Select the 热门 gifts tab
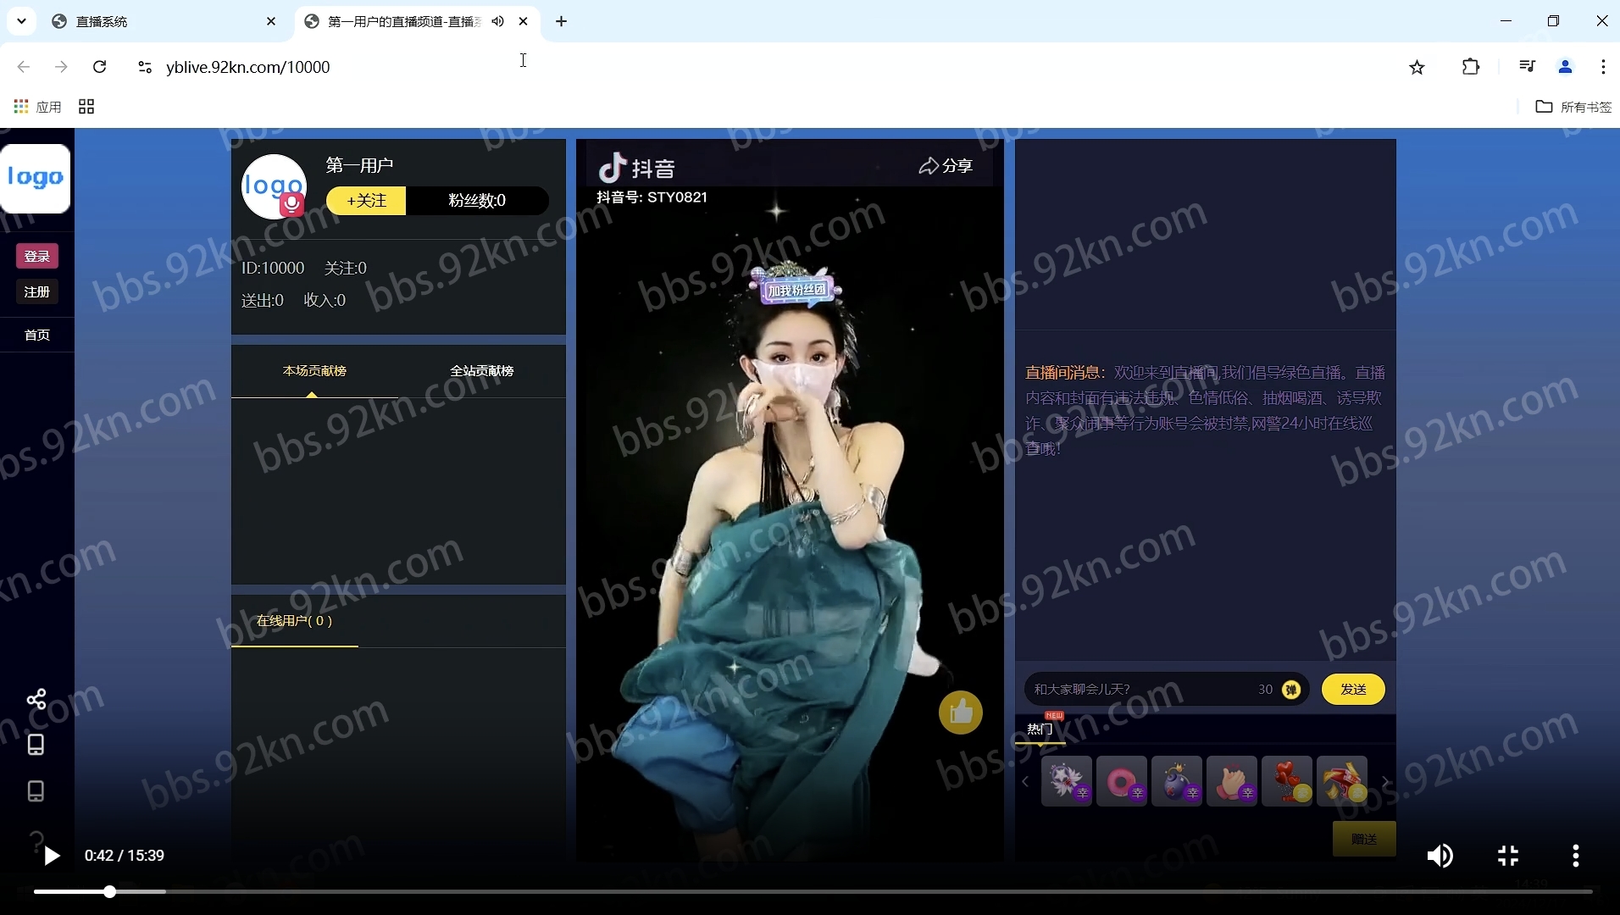 [1040, 729]
